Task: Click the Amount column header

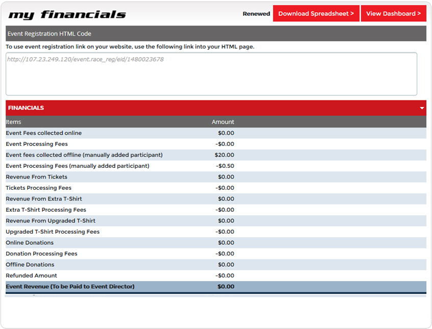Action: pos(223,122)
